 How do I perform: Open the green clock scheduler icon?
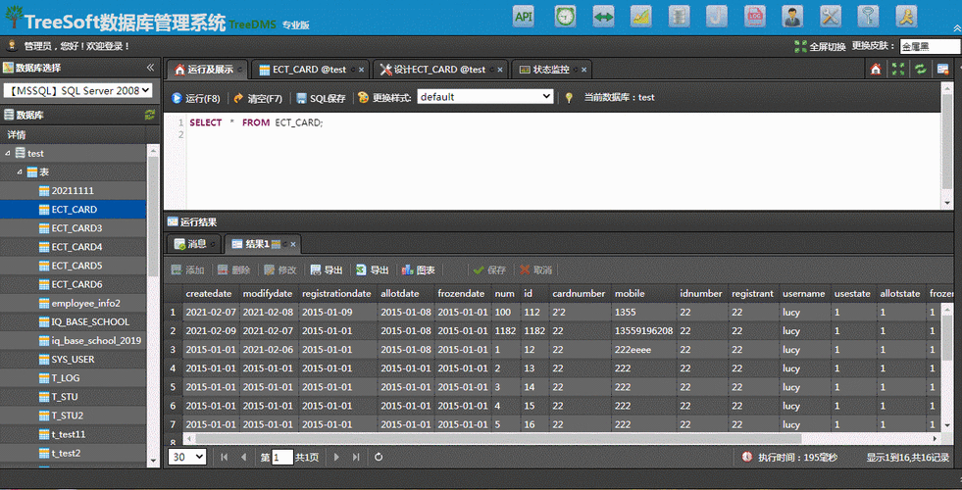565,17
